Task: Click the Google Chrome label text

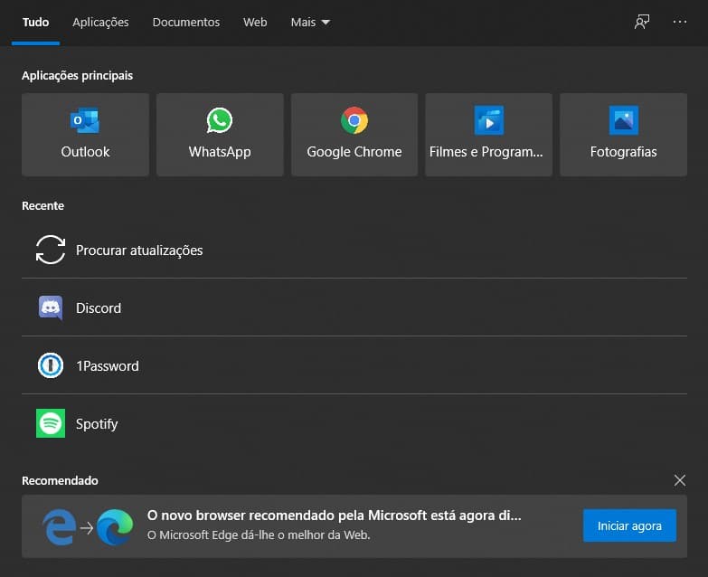Action: point(354,152)
